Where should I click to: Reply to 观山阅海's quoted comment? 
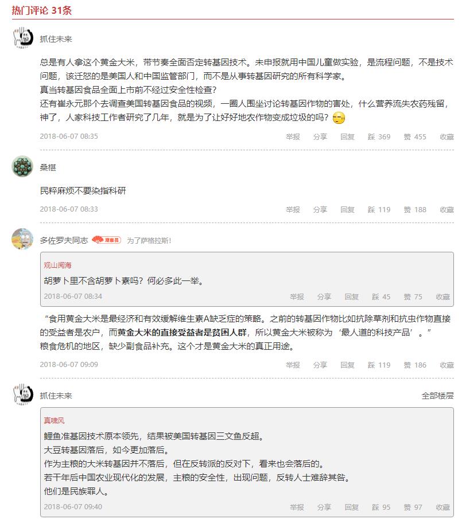pyautogui.click(x=351, y=296)
